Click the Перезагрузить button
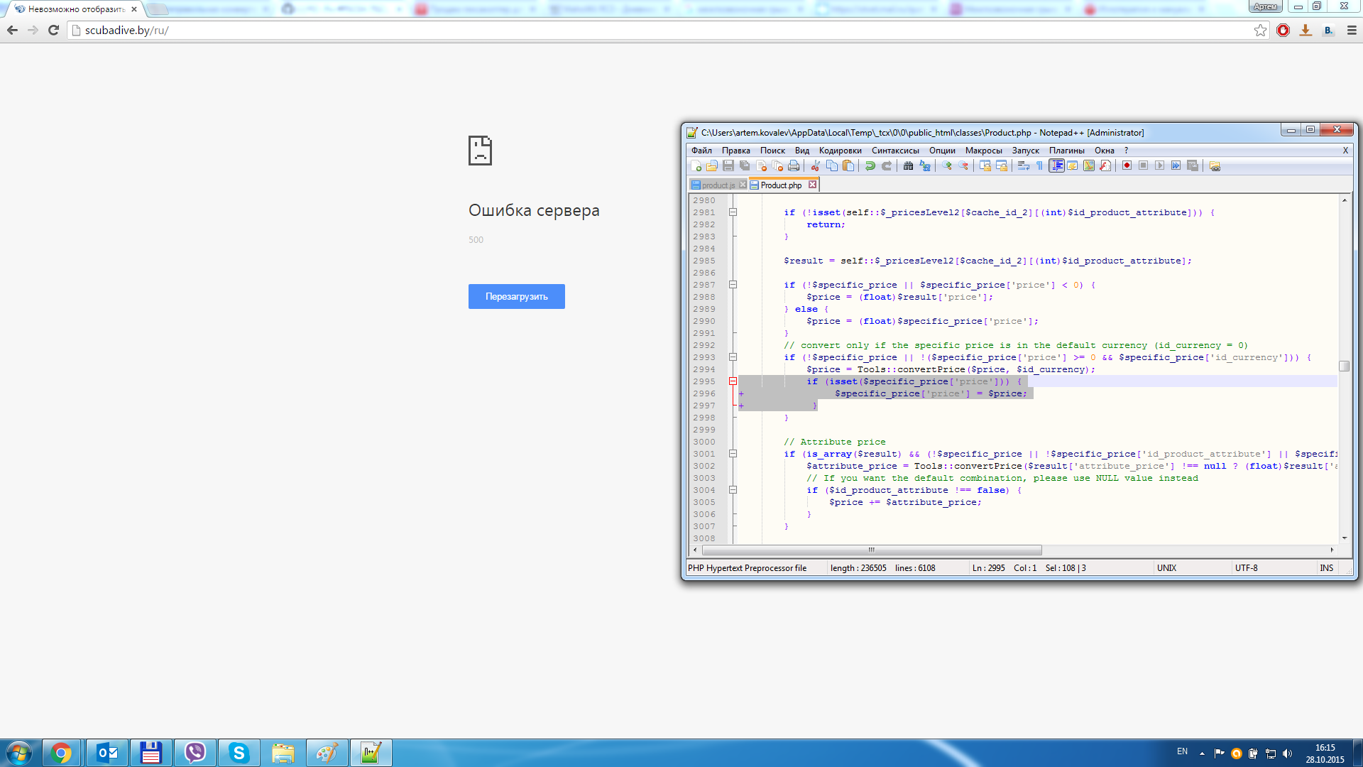 516,297
